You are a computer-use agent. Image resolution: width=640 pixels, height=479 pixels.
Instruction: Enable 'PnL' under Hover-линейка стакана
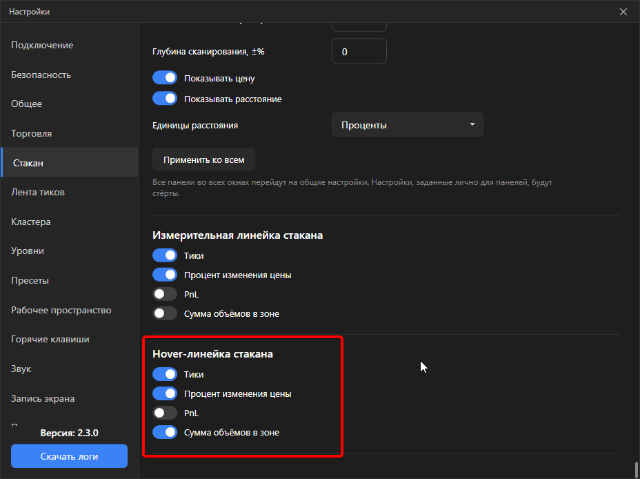(x=165, y=413)
